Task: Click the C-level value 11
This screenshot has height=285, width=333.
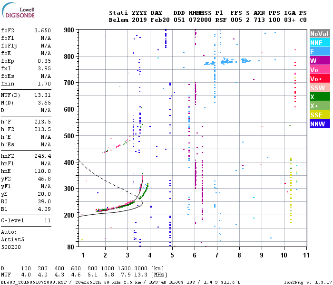Action: tap(48, 220)
